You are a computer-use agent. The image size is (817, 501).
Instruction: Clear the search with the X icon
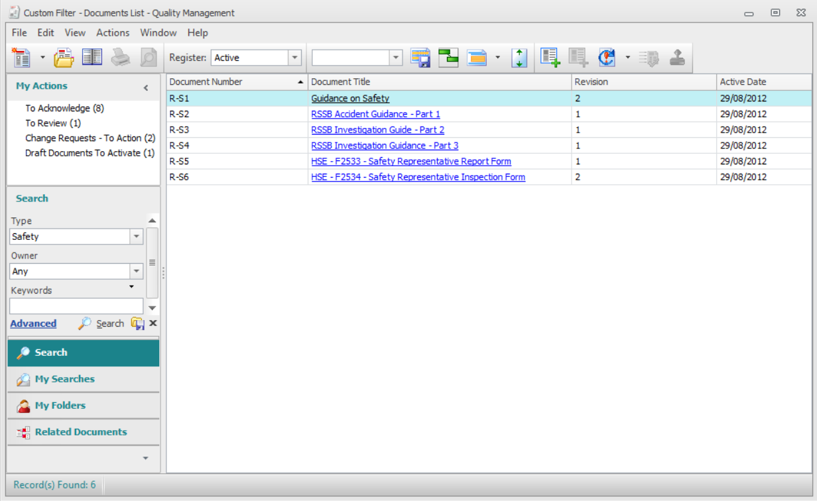coord(152,323)
